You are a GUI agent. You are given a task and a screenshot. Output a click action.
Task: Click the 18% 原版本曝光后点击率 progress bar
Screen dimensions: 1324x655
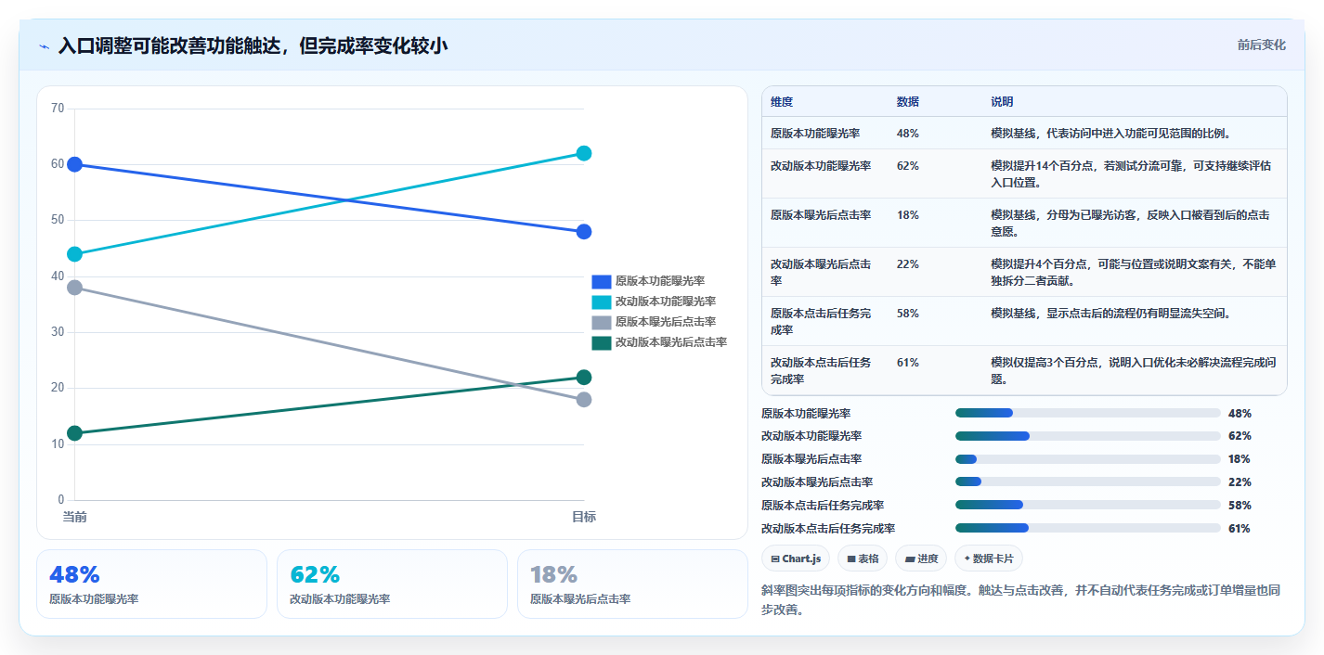[x=1087, y=459]
